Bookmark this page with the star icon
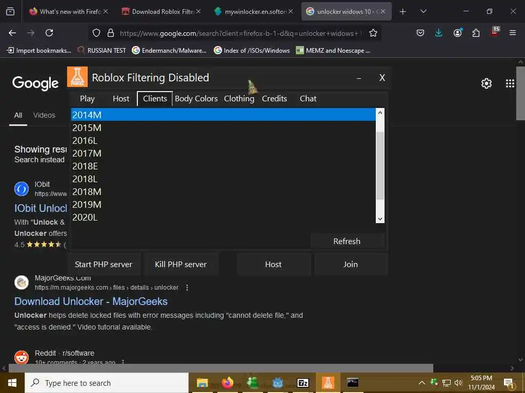 (373, 33)
